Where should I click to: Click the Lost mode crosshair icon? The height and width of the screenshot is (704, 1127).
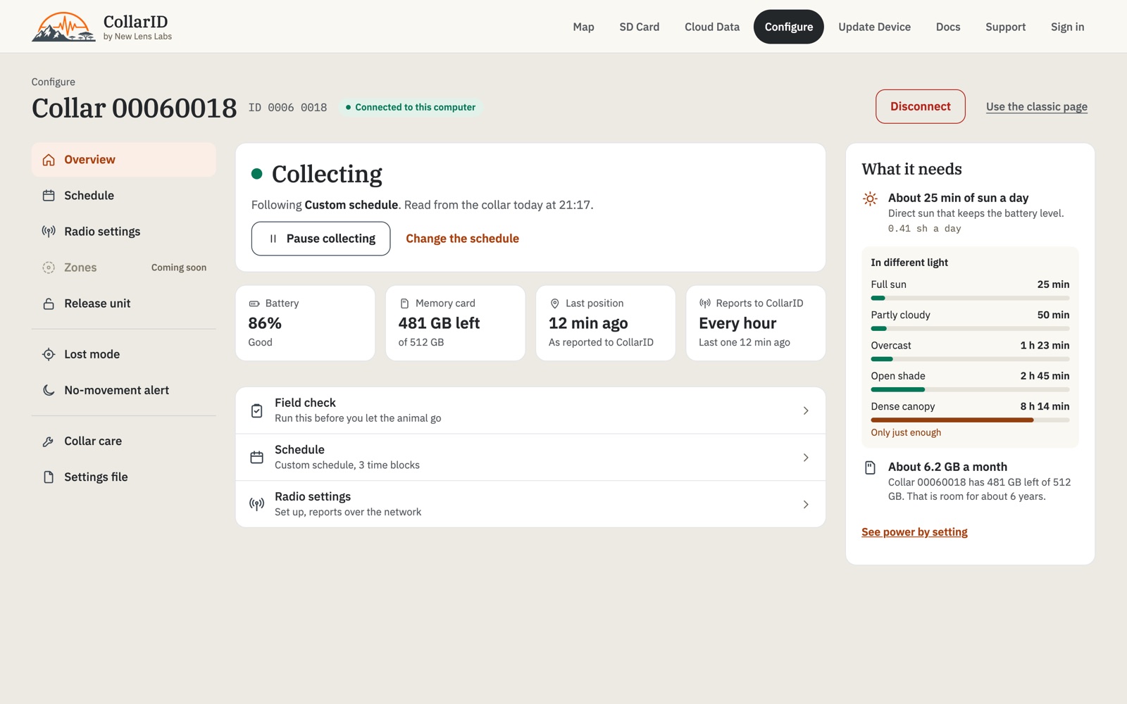[x=49, y=354]
